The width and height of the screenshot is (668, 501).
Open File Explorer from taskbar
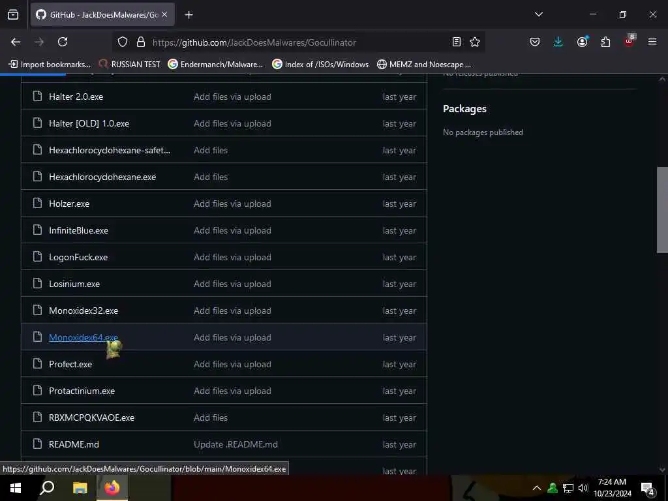coord(80,488)
